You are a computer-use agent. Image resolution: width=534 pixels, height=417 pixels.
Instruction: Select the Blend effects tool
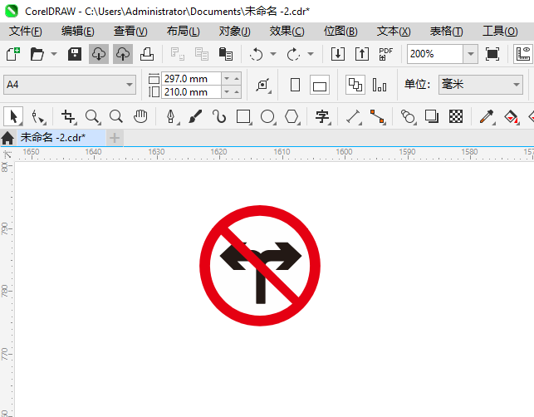click(408, 116)
